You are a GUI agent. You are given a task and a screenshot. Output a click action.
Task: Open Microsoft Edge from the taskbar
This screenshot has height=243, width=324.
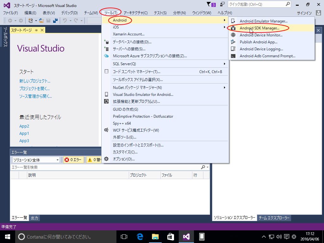click(x=140, y=237)
